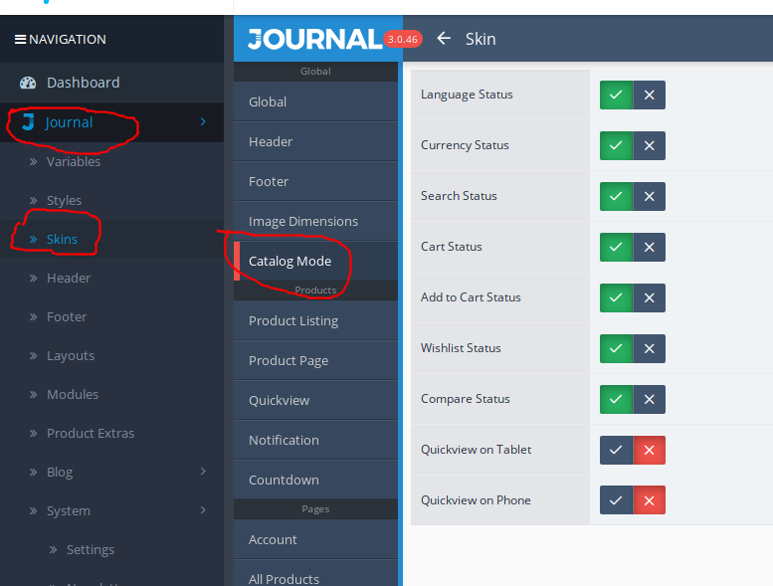Go to Dashboard in navigation
The image size is (773, 586).
(111, 83)
